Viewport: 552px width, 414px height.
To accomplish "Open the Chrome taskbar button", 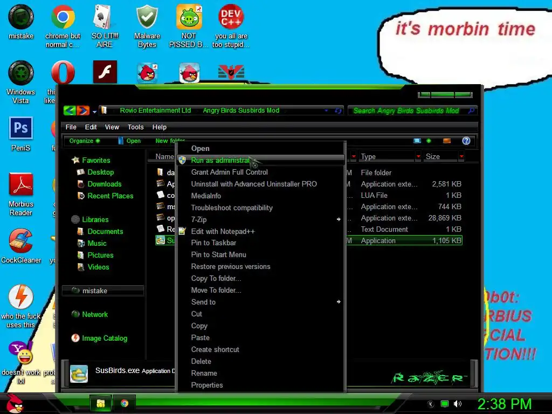I will (125, 403).
